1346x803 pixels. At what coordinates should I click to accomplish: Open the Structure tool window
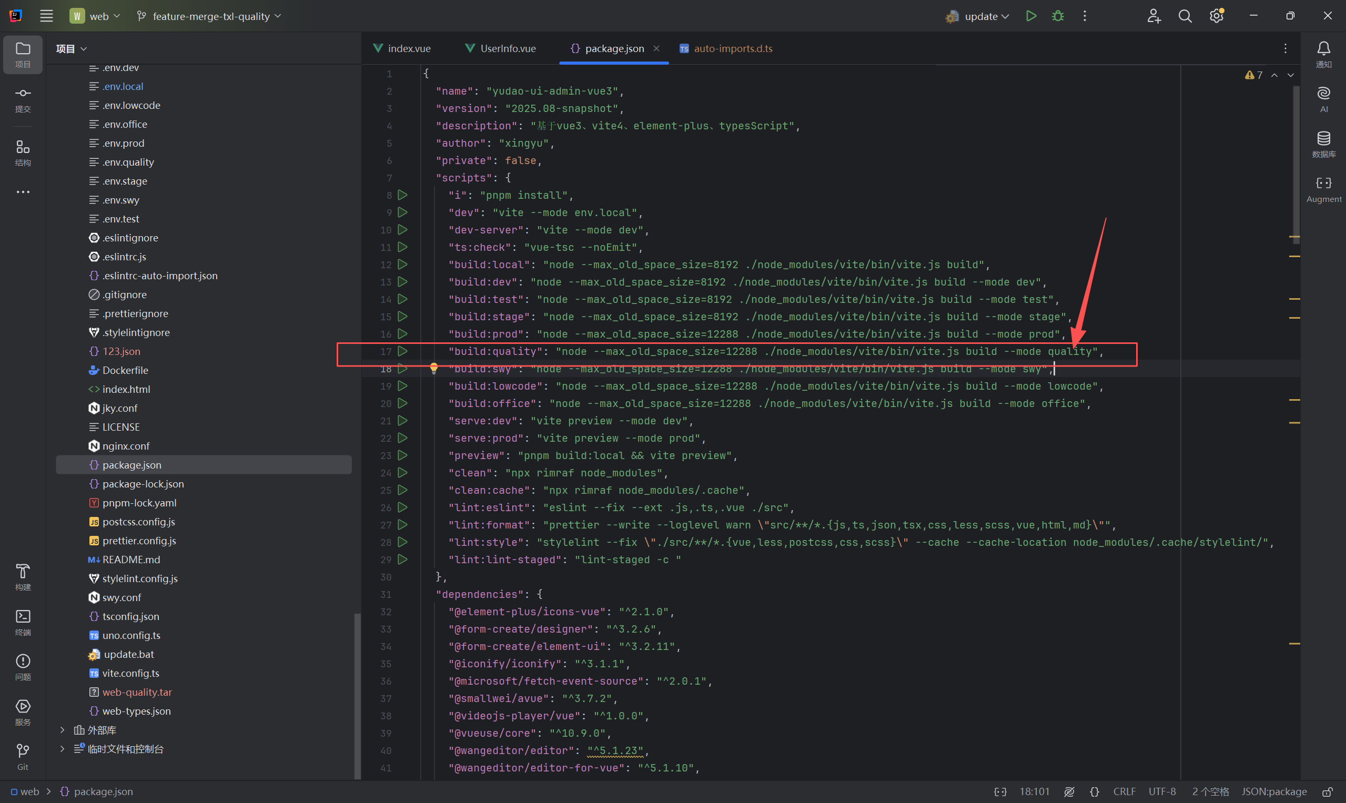23,153
